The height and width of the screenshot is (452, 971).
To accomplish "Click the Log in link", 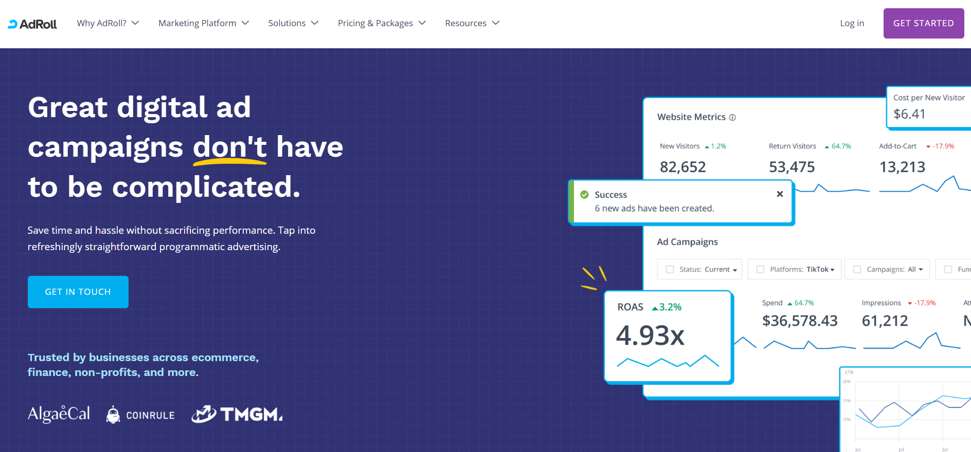I will (852, 23).
